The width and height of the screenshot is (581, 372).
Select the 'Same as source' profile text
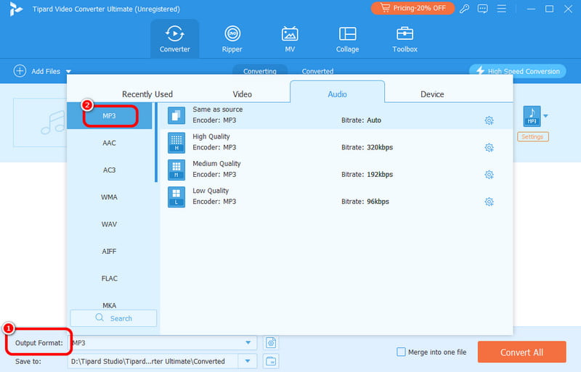click(x=217, y=109)
